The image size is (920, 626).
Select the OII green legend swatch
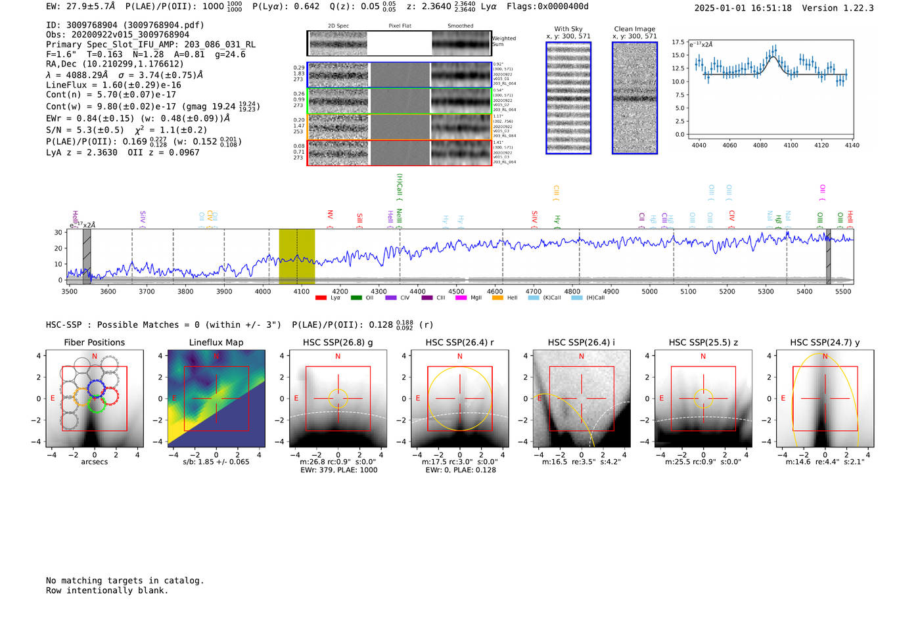[x=356, y=298]
